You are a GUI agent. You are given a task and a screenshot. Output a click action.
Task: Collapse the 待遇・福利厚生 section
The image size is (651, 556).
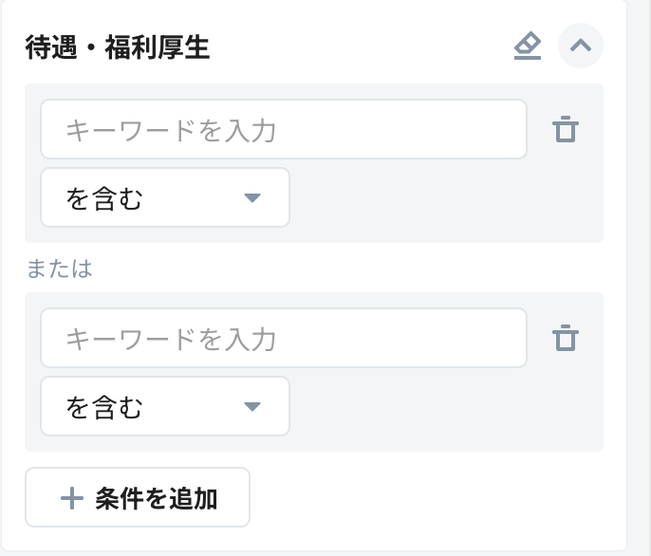(581, 46)
